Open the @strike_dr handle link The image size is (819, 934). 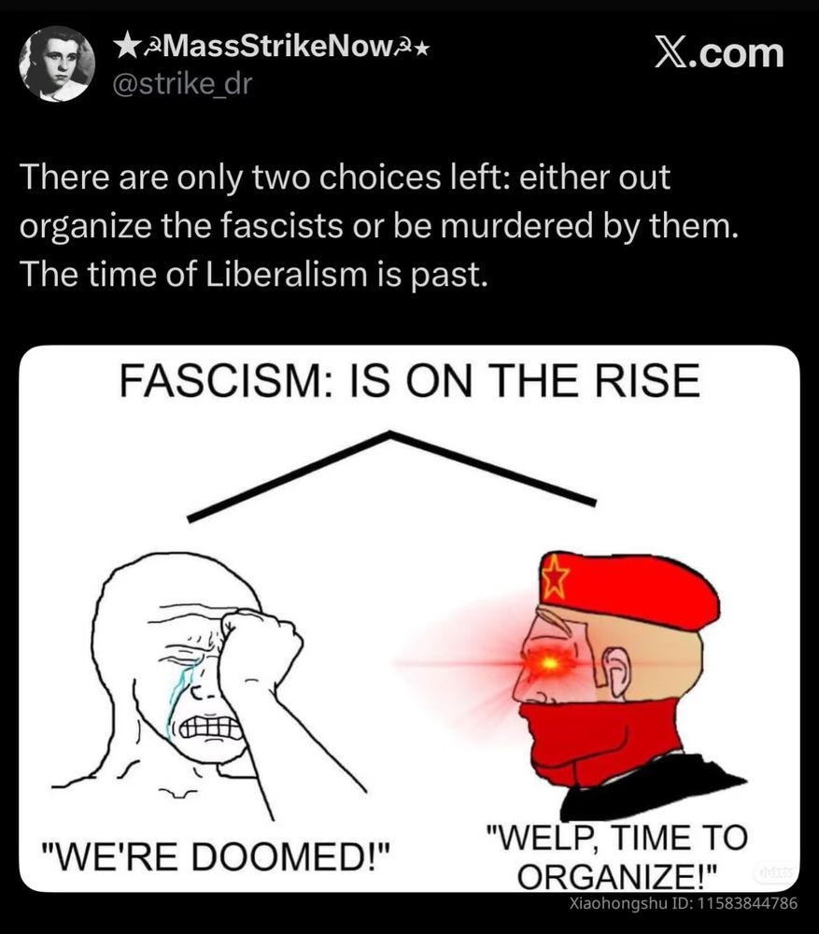point(182,83)
